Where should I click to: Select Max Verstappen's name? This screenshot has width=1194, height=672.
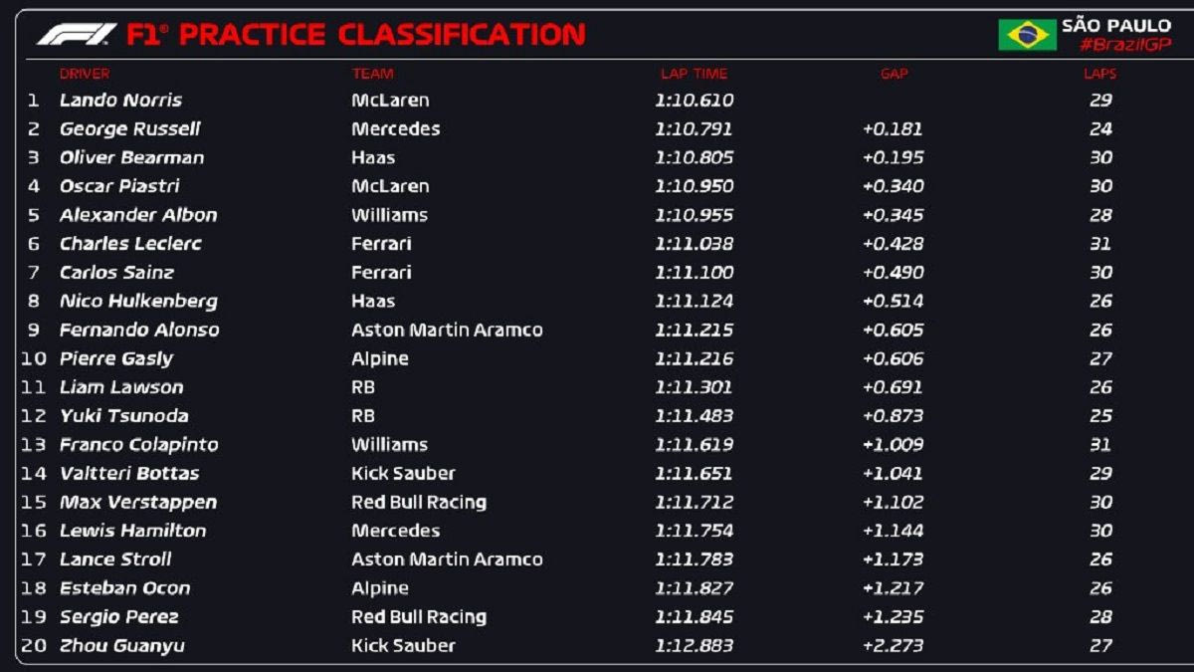tap(137, 503)
